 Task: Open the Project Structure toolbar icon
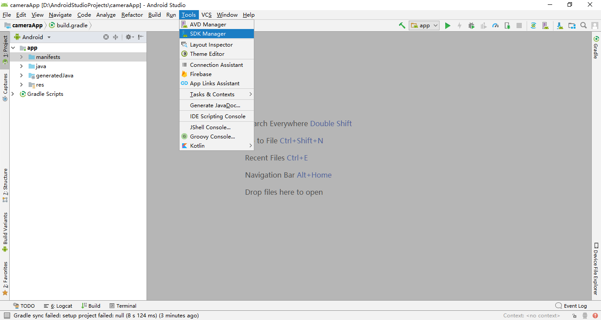(572, 25)
